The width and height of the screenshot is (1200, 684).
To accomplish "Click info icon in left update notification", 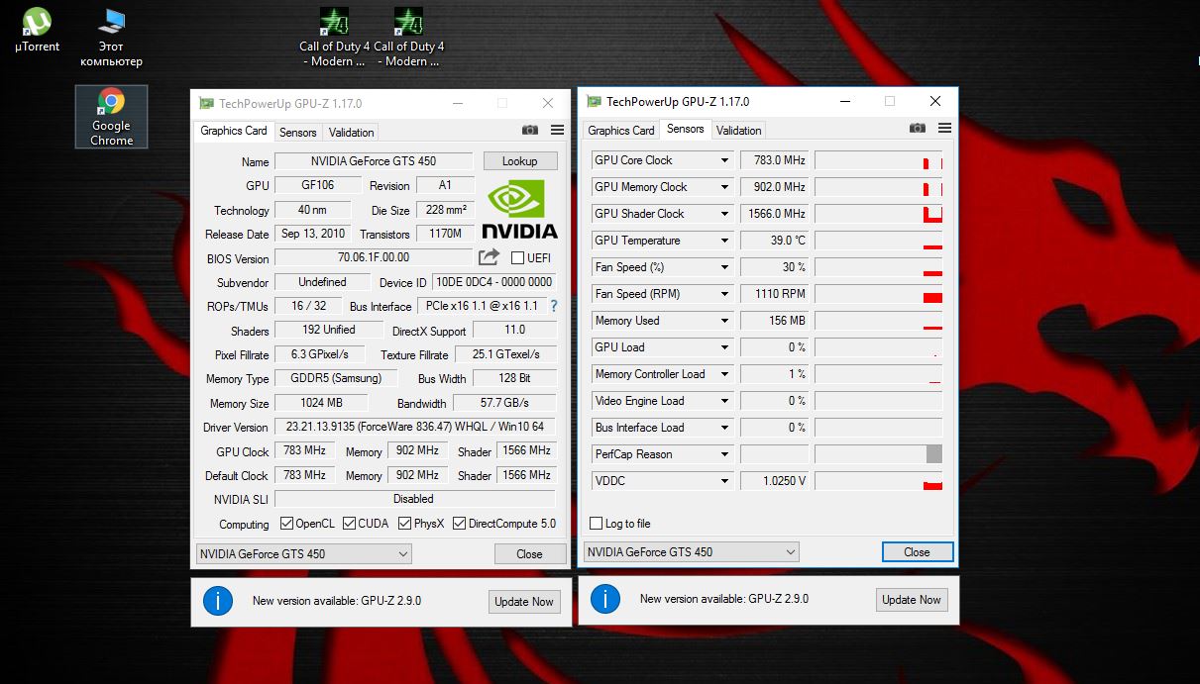I will pyautogui.click(x=217, y=600).
